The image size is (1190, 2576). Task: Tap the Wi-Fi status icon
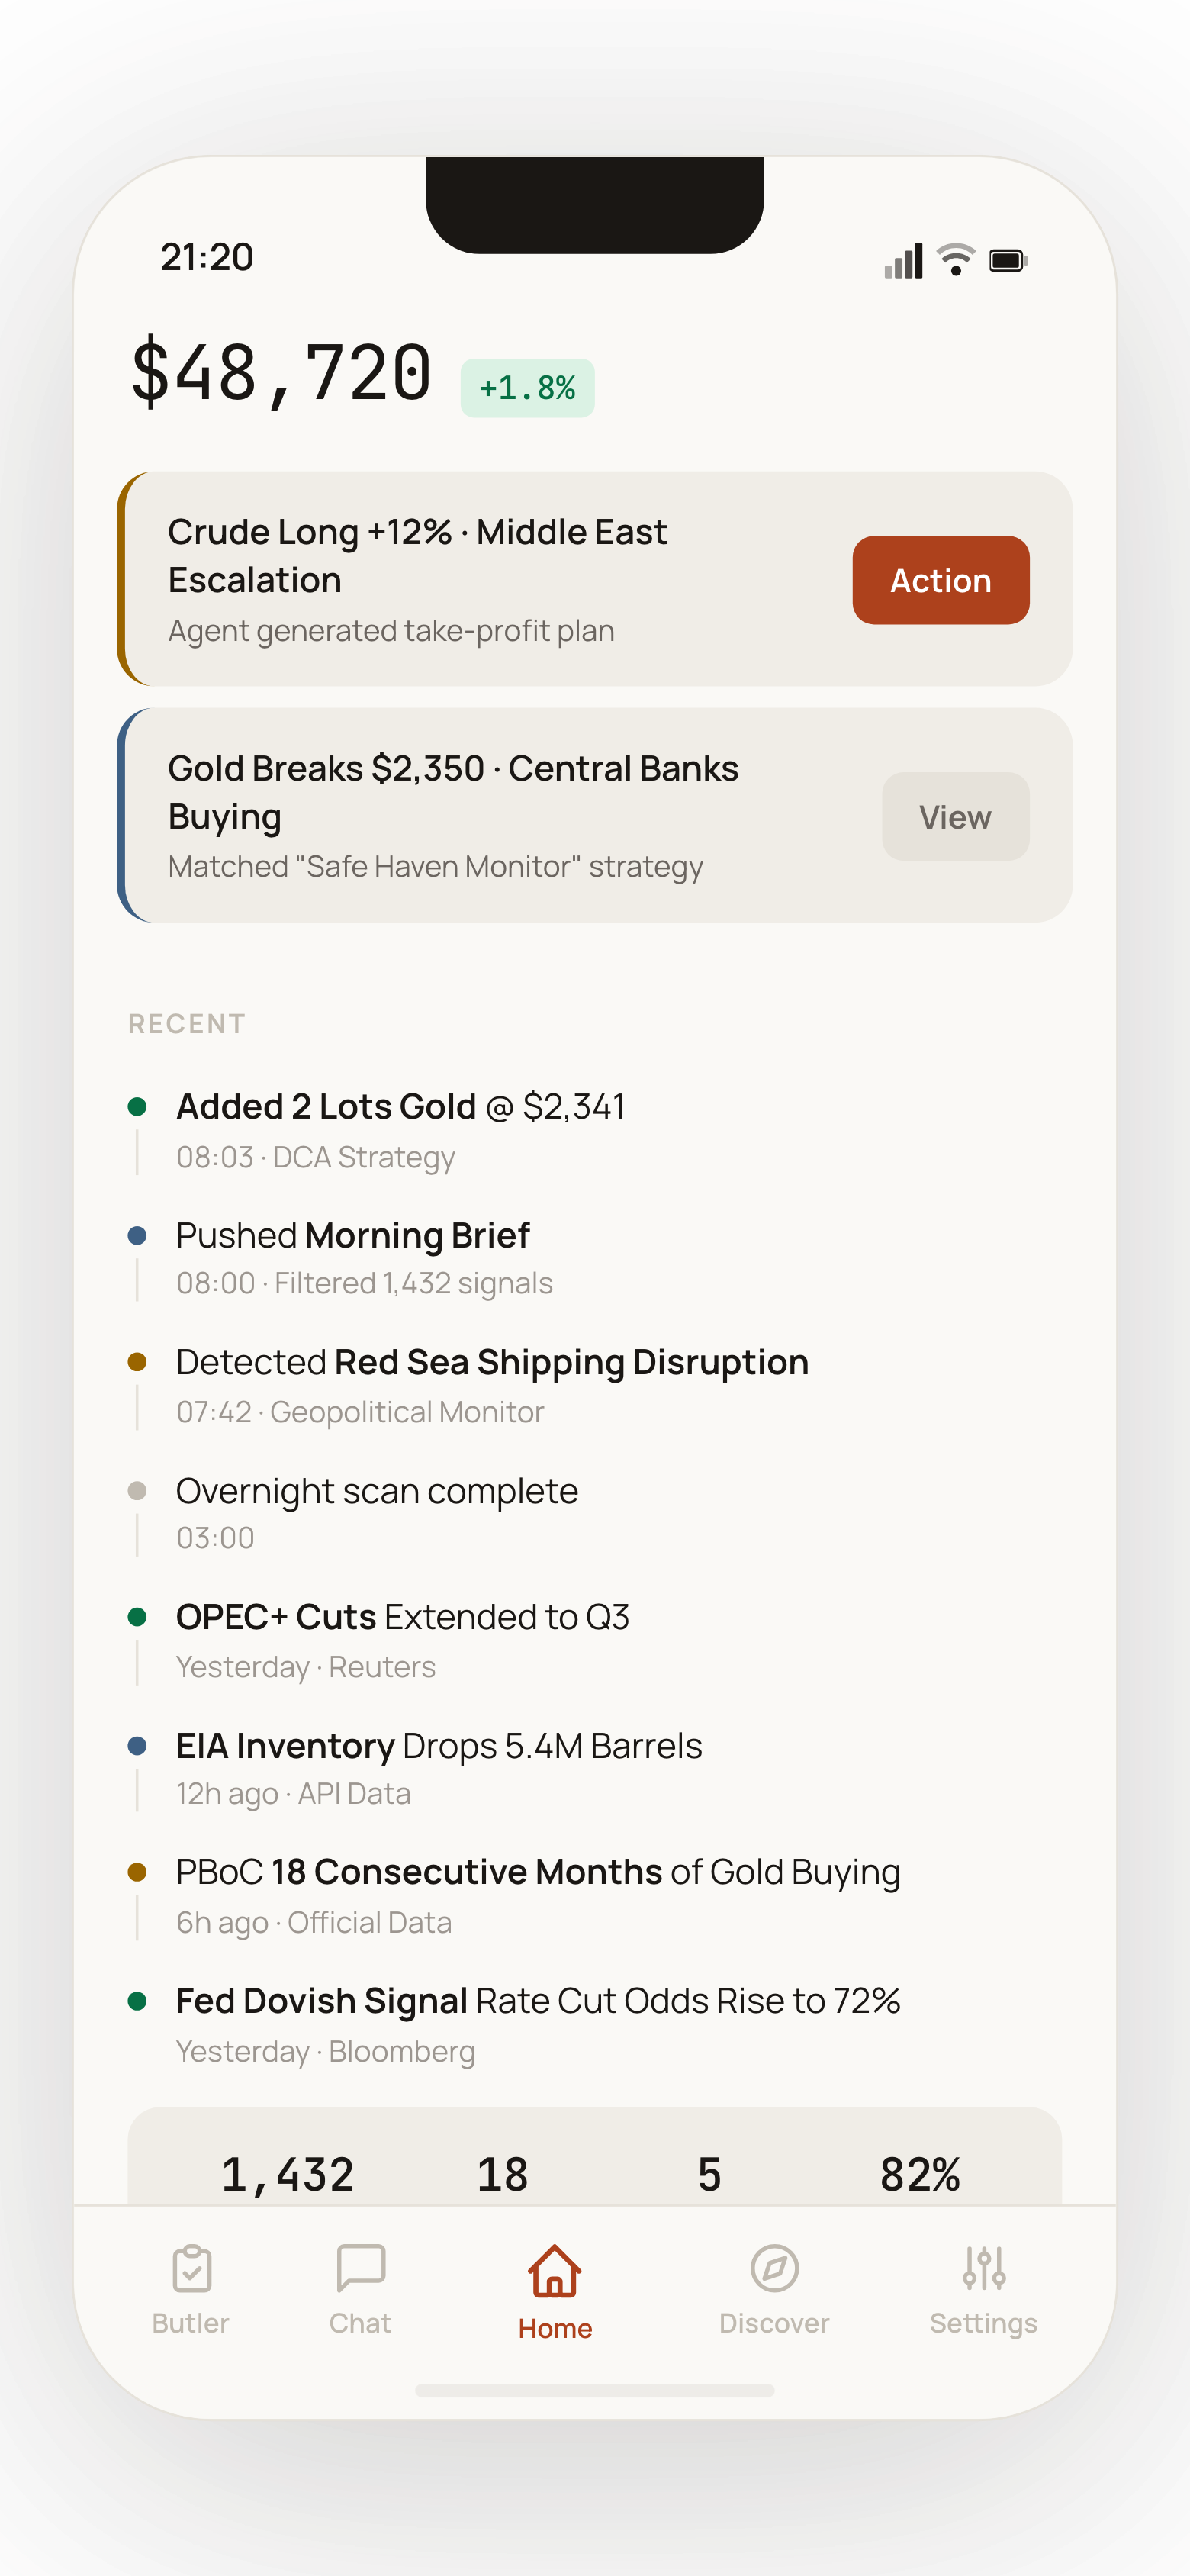point(956,260)
